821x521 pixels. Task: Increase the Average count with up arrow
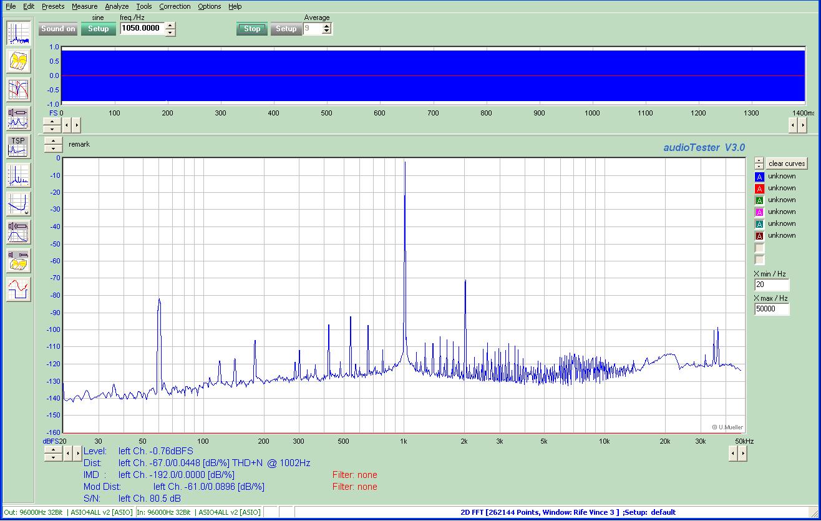click(327, 26)
